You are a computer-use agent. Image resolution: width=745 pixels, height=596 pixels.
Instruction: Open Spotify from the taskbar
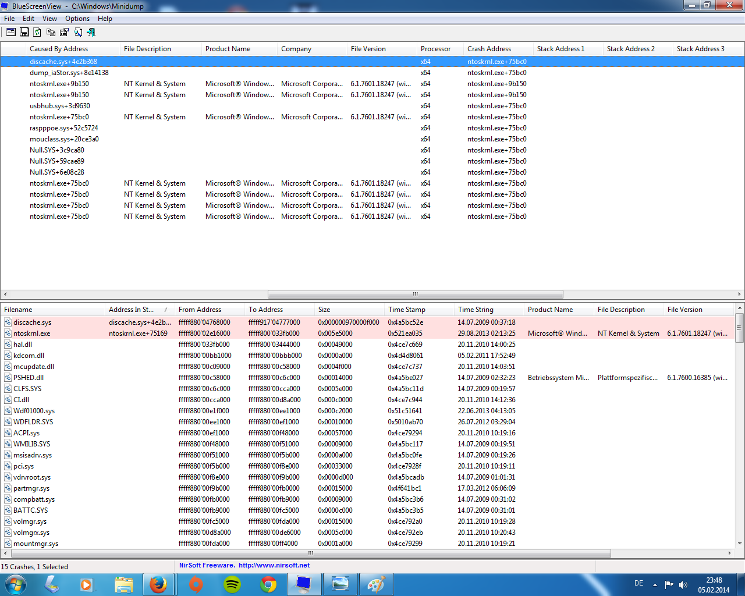coord(232,584)
